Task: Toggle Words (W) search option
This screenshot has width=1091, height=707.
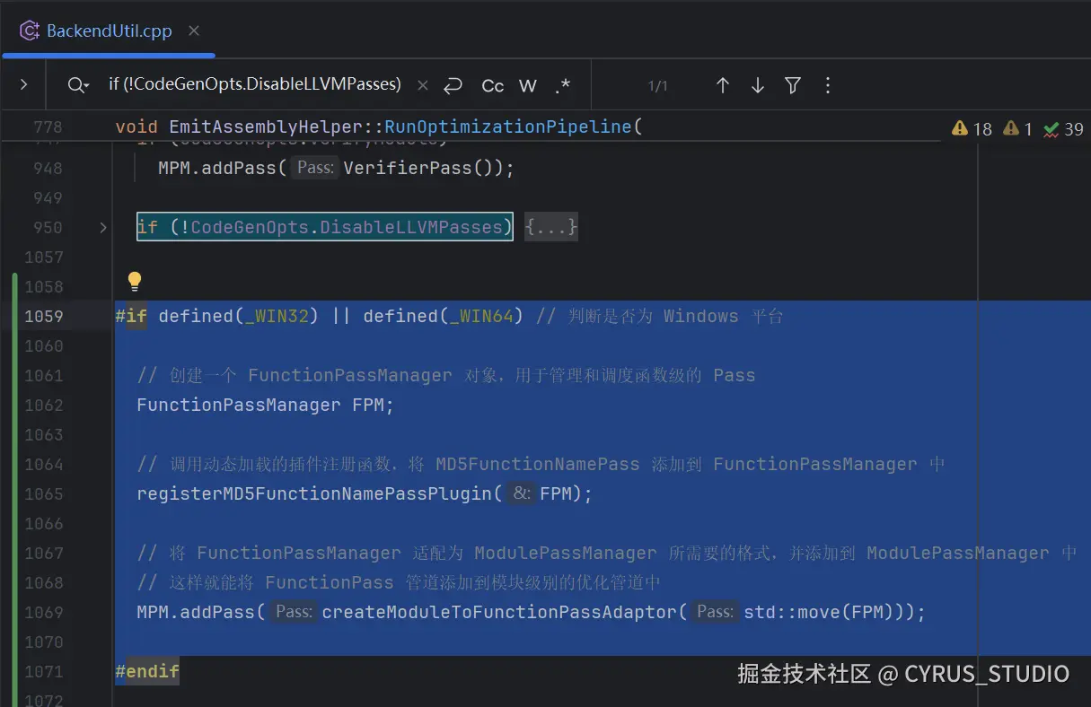Action: point(528,85)
